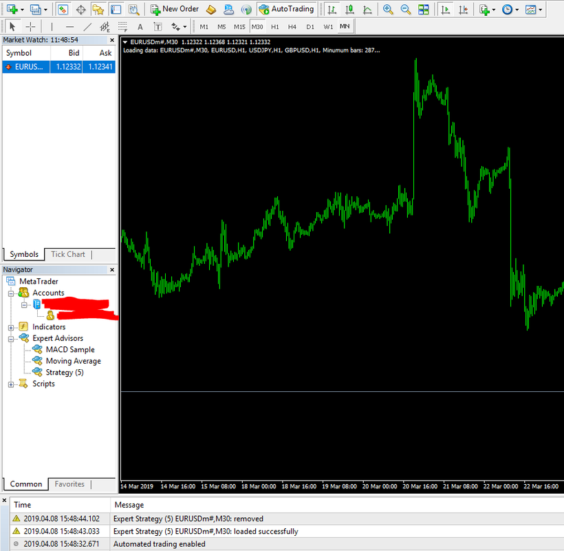
Task: Open the New Chart dropdown arrow
Action: click(x=22, y=10)
